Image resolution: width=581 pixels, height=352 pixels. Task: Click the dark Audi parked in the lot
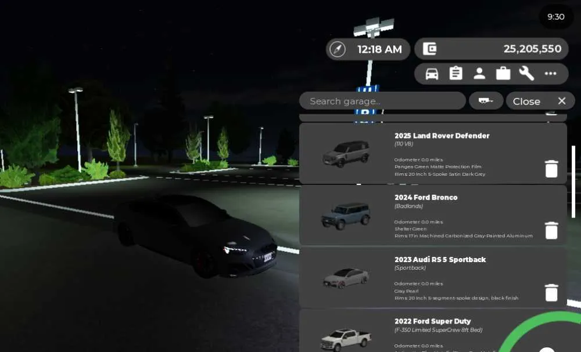point(196,237)
